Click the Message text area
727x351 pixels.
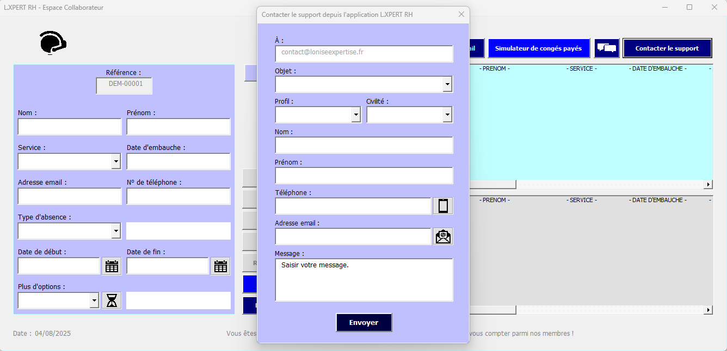tap(364, 280)
